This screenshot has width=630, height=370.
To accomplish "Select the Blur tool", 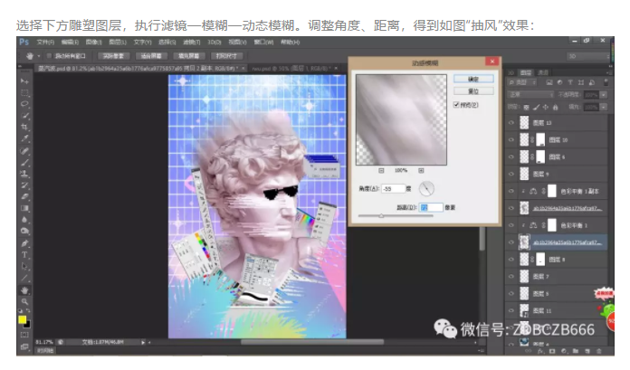I will 24,220.
